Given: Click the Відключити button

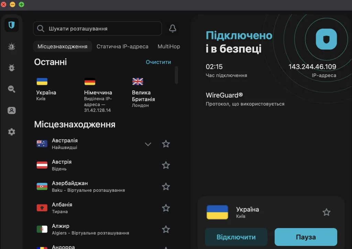Looking at the screenshot, I should [236, 237].
